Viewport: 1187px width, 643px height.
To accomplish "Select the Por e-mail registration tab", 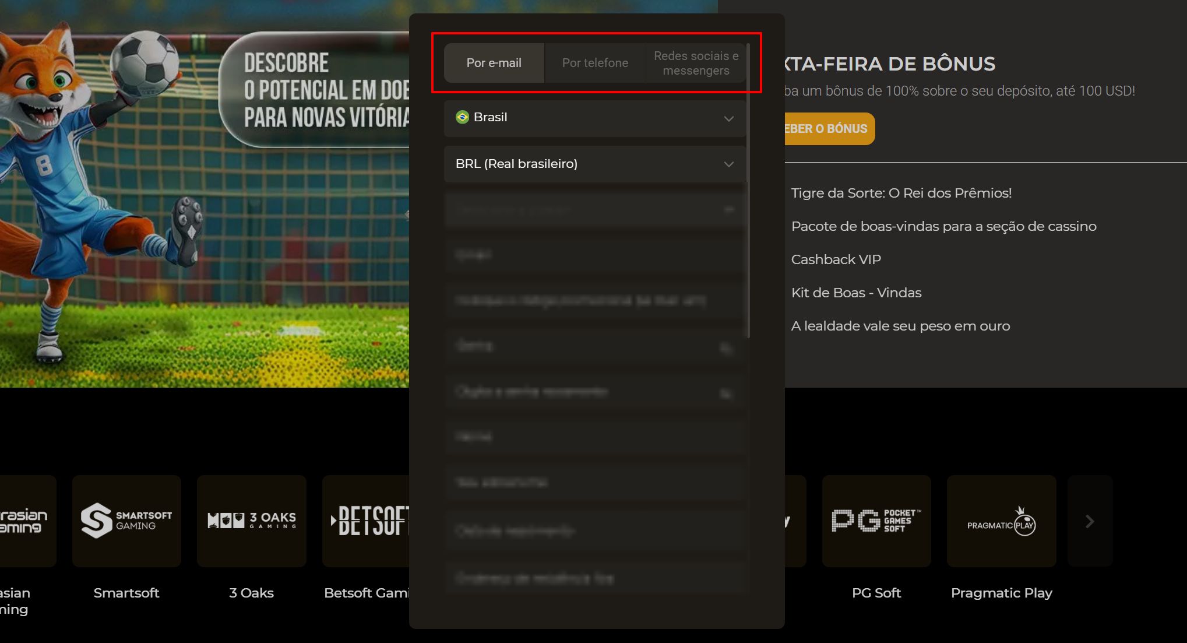I will coord(494,63).
